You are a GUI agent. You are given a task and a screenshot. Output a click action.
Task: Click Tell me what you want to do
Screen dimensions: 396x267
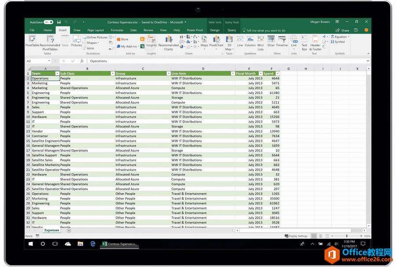(x=264, y=30)
